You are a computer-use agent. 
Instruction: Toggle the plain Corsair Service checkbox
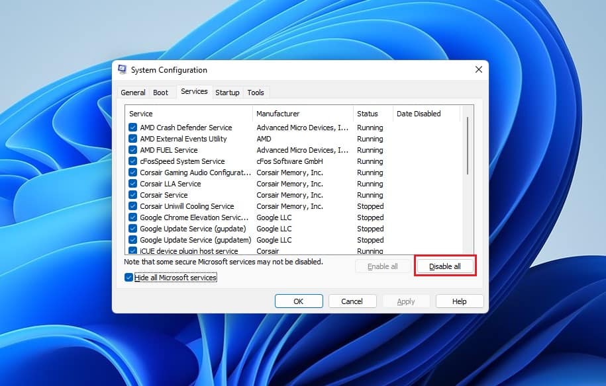132,195
